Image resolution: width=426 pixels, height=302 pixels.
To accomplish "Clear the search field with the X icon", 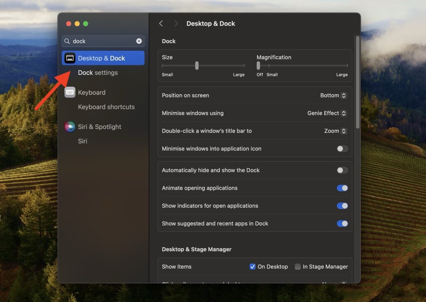I will 139,41.
